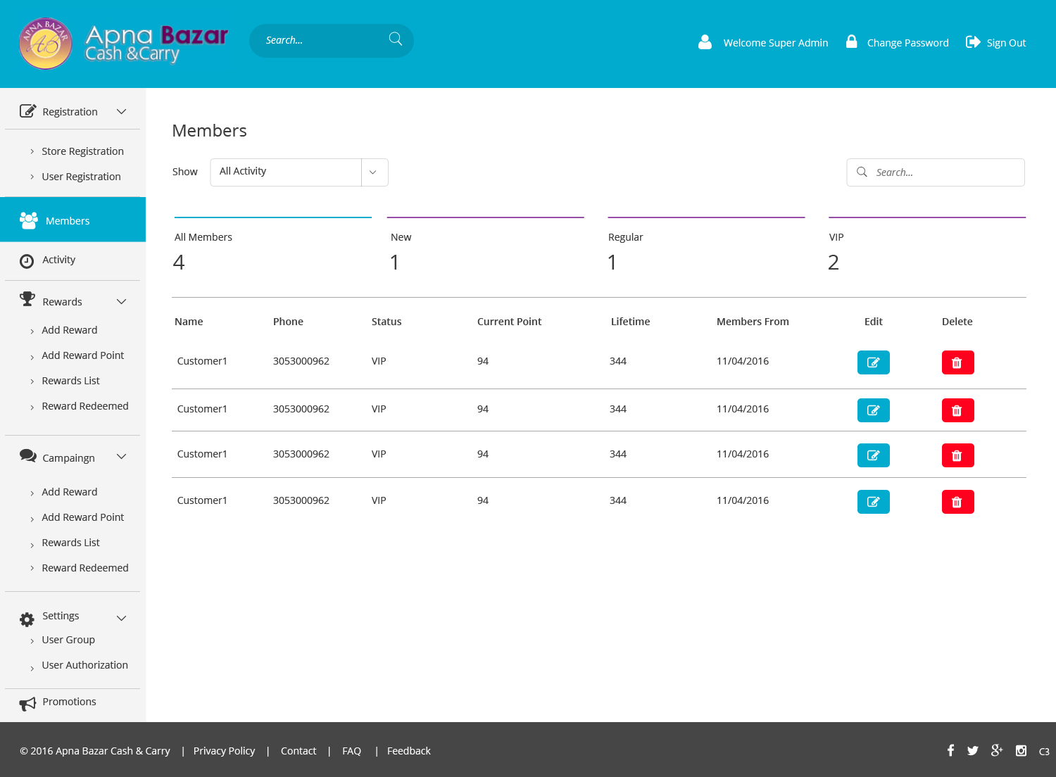Image resolution: width=1056 pixels, height=777 pixels.
Task: Open the Change Password link
Action: pos(907,43)
